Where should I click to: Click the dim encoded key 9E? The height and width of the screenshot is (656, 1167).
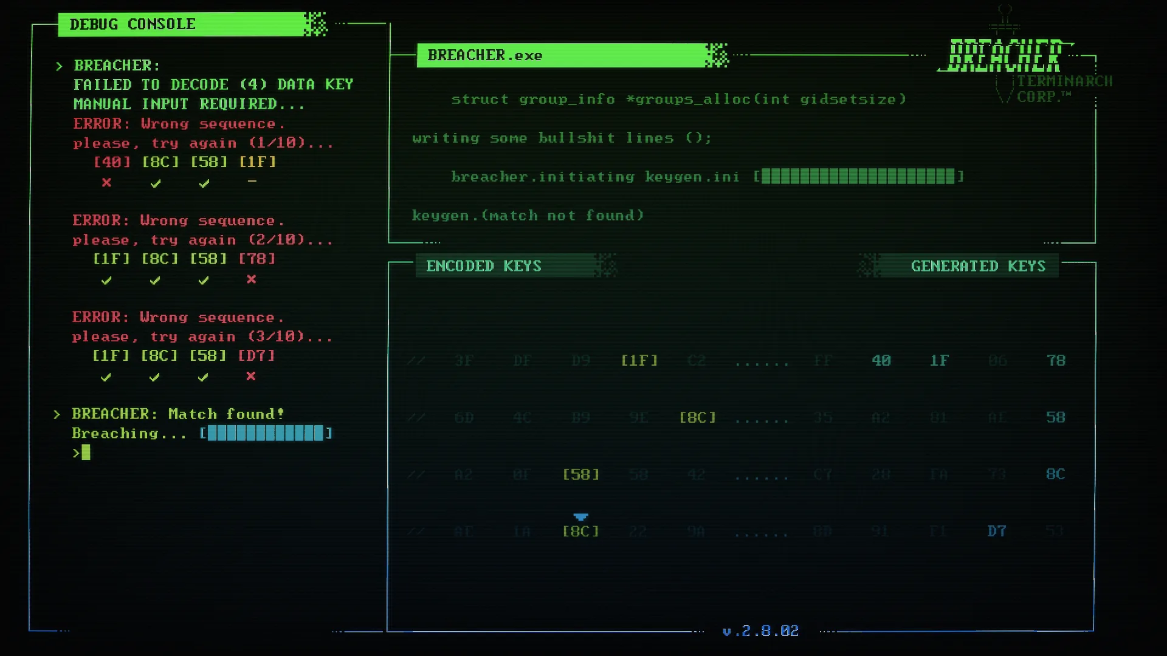(639, 417)
